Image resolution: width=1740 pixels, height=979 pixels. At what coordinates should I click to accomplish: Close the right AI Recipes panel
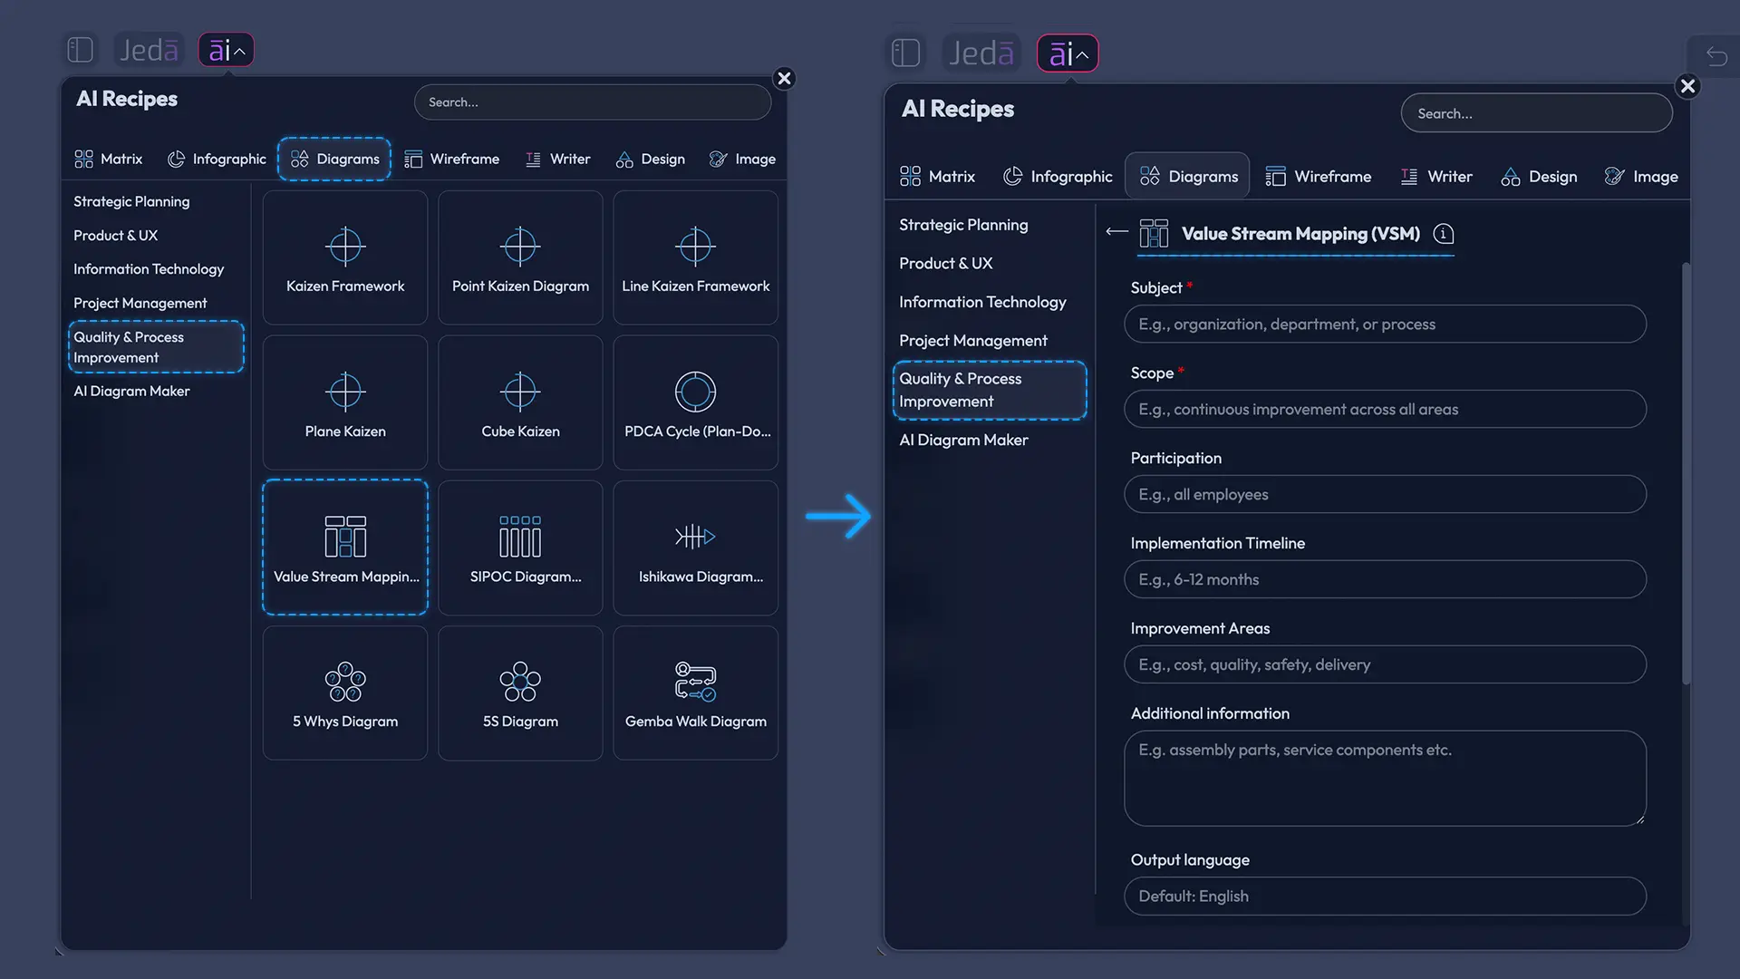coord(1687,86)
